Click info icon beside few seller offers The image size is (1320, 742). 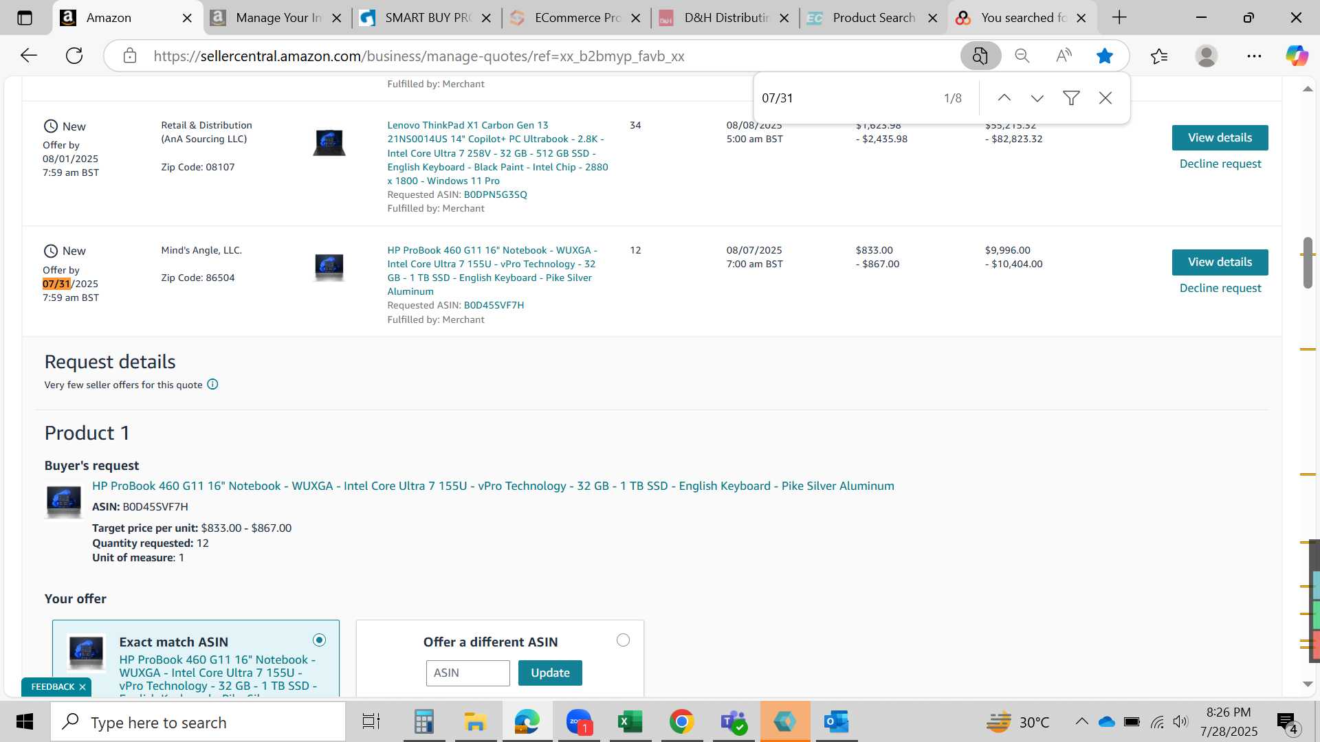point(213,385)
